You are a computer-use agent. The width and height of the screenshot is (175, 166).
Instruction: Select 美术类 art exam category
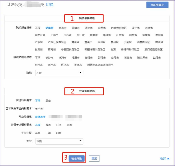[x=39, y=109]
